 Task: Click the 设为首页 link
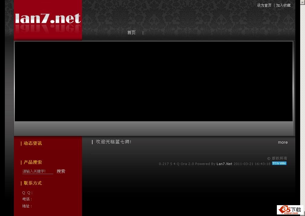(264, 5)
